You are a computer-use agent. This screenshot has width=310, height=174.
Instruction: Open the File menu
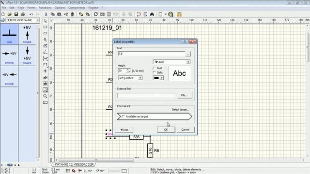4,8
